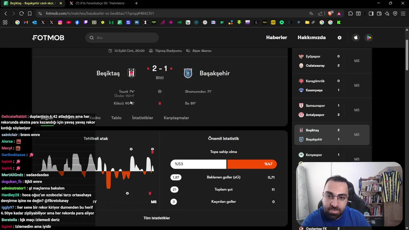
Task: Open the extensions puzzle icon
Action: click(351, 13)
